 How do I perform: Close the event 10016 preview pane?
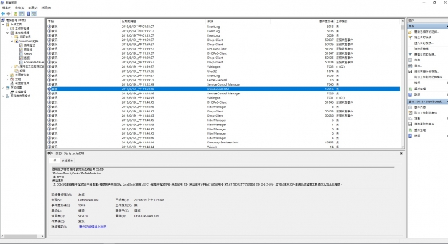401,153
